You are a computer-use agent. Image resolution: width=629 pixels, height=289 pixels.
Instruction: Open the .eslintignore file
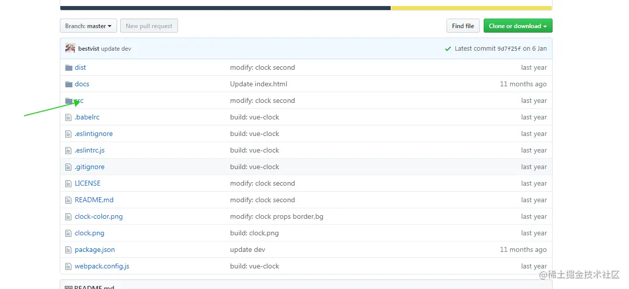click(x=94, y=134)
